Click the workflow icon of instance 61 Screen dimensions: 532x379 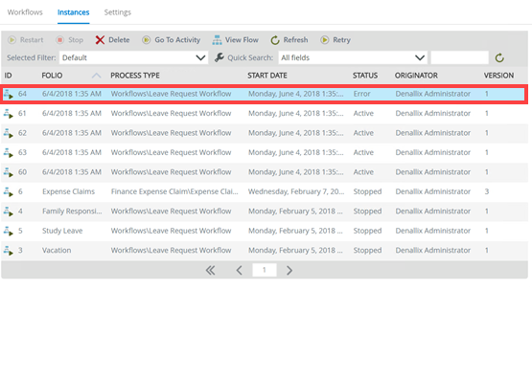[x=8, y=114]
